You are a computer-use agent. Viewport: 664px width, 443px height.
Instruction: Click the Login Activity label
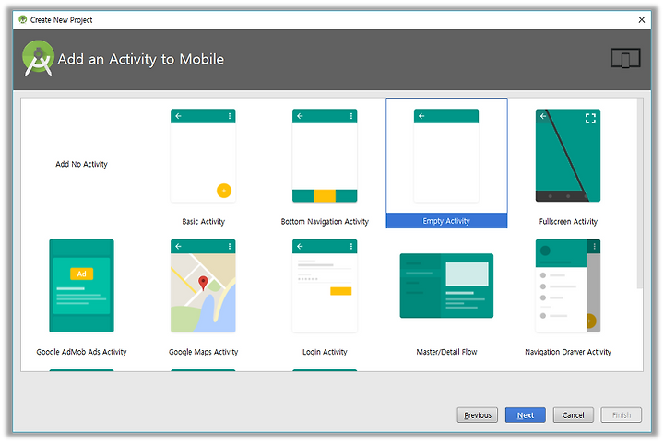(325, 352)
